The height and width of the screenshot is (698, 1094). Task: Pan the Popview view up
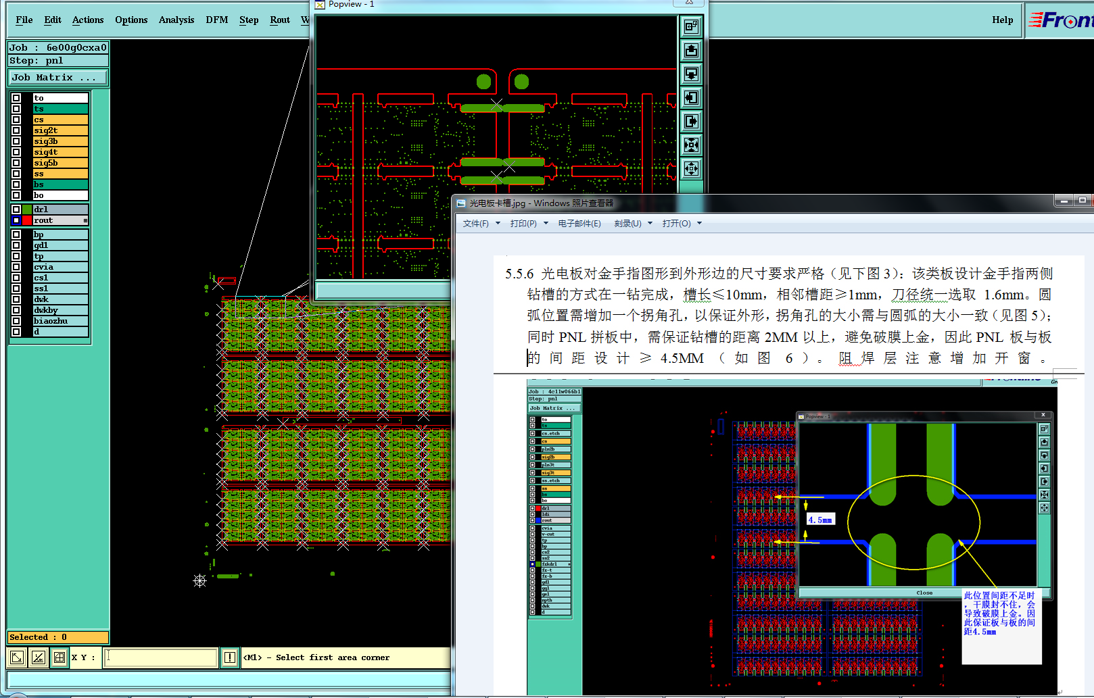coord(691,50)
